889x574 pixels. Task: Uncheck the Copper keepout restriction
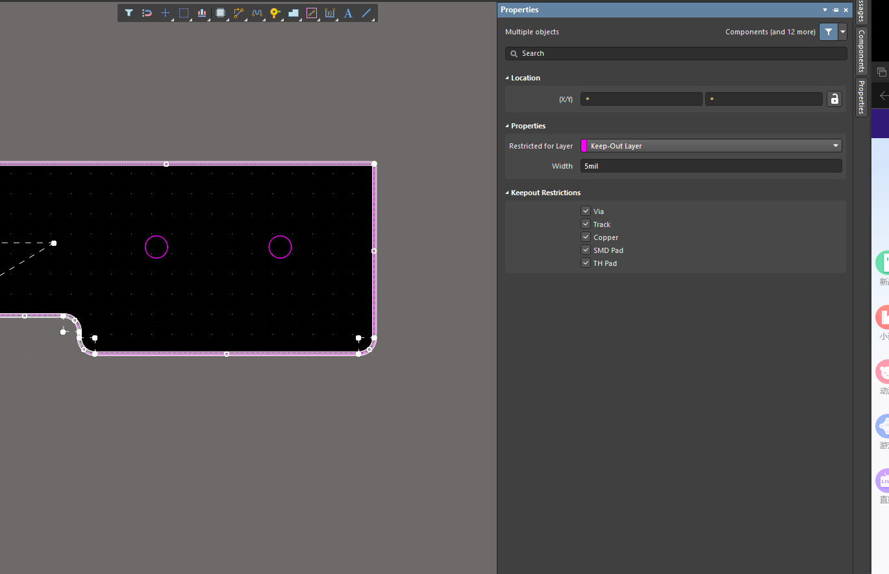pyautogui.click(x=586, y=237)
